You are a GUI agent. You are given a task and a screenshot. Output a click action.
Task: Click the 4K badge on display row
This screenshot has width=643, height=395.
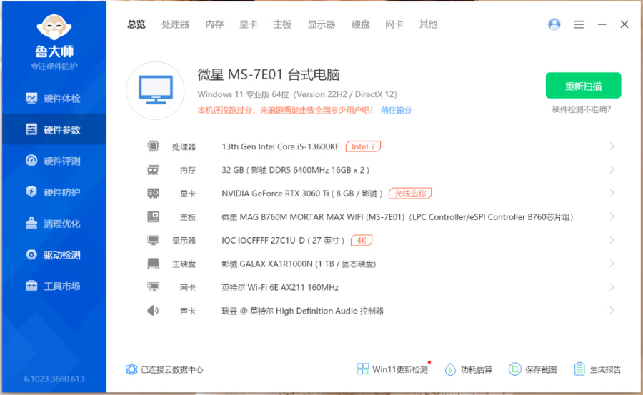(362, 240)
